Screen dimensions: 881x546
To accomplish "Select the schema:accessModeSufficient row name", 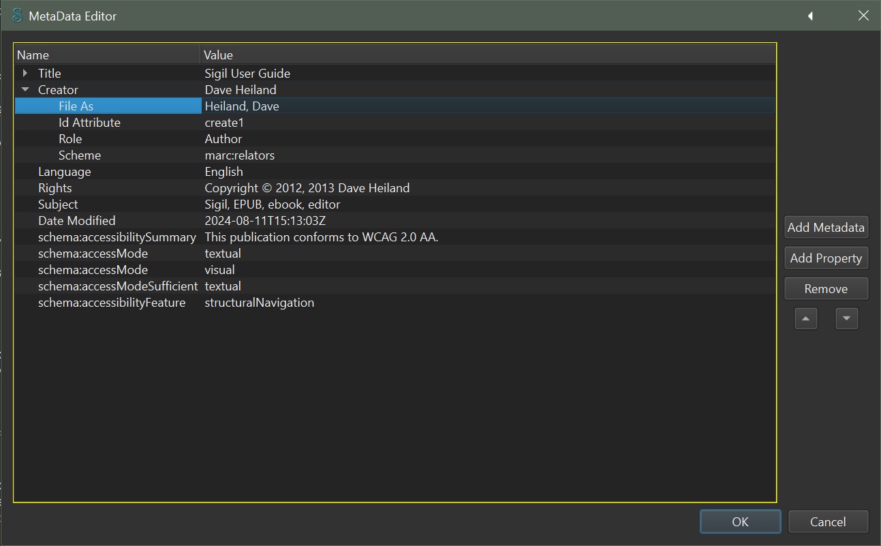I will click(118, 286).
